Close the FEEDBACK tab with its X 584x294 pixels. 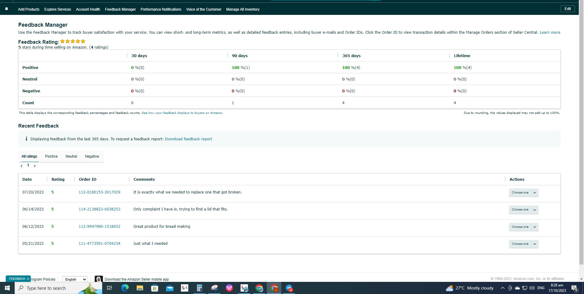28,279
